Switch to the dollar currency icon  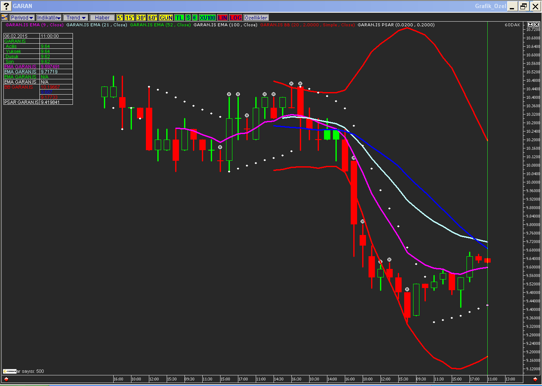pos(188,17)
